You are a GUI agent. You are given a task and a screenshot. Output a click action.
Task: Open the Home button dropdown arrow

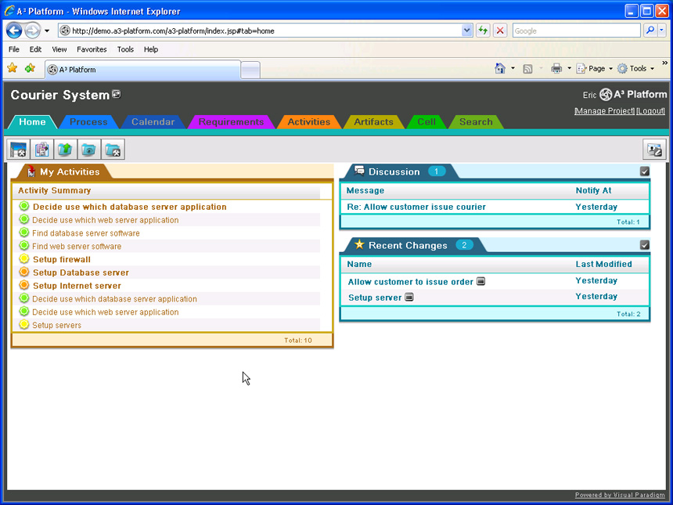click(513, 68)
